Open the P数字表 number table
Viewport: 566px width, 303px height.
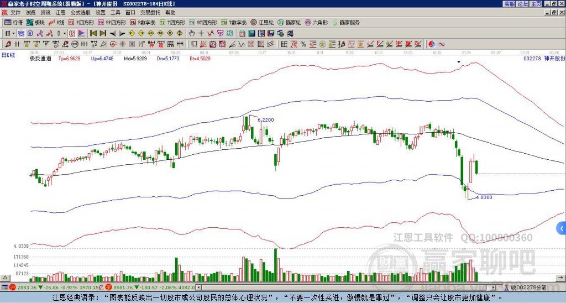click(x=143, y=22)
